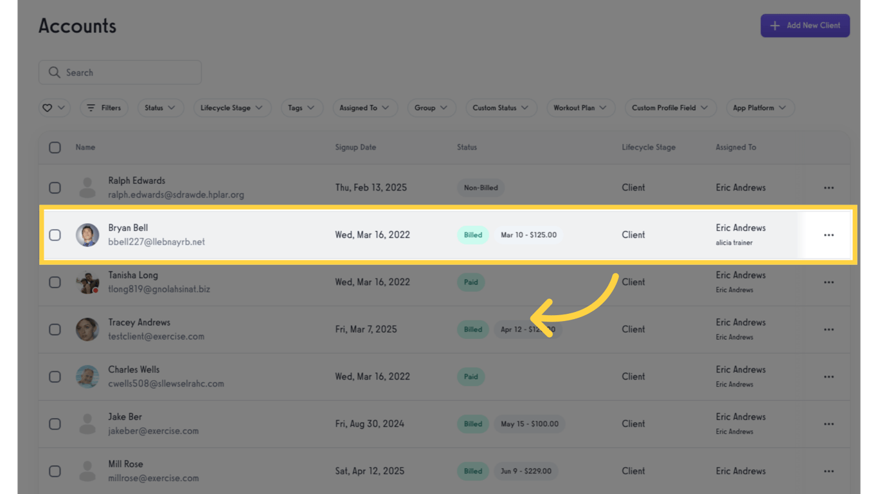
Task: Open the favorites heart filter icon
Action: 48,107
